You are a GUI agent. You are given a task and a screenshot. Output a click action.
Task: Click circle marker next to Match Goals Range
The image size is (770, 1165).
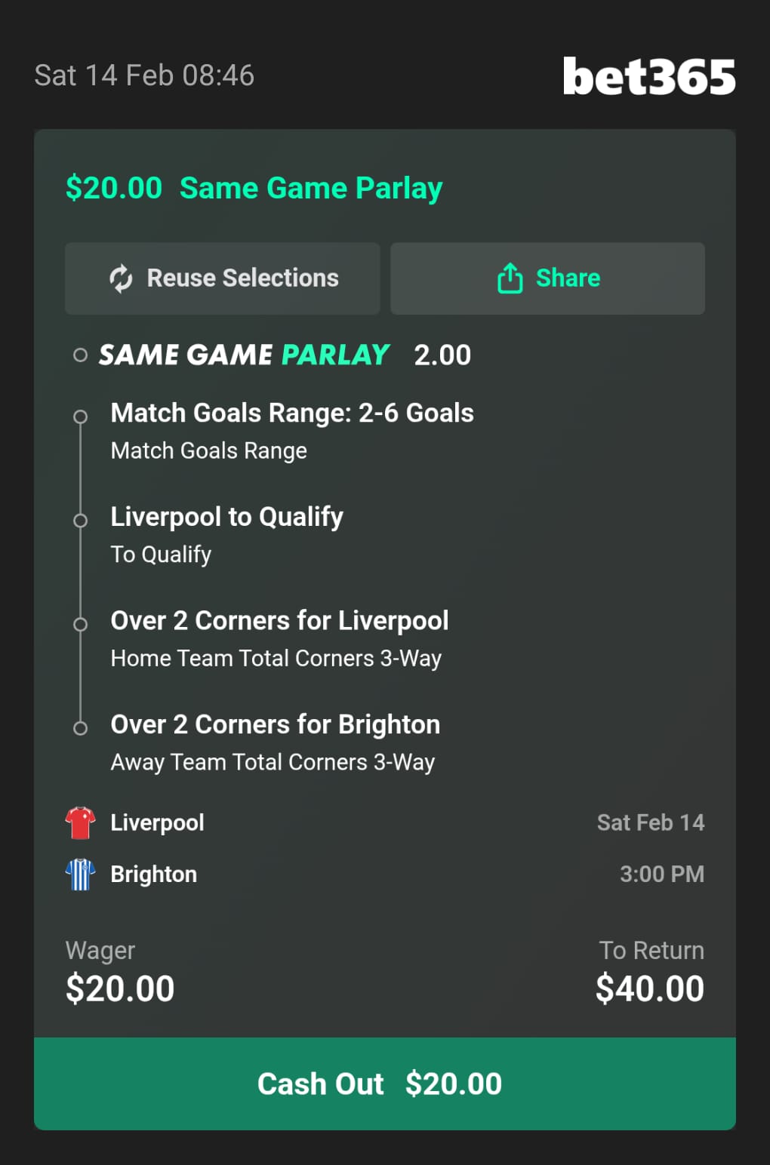(x=80, y=417)
